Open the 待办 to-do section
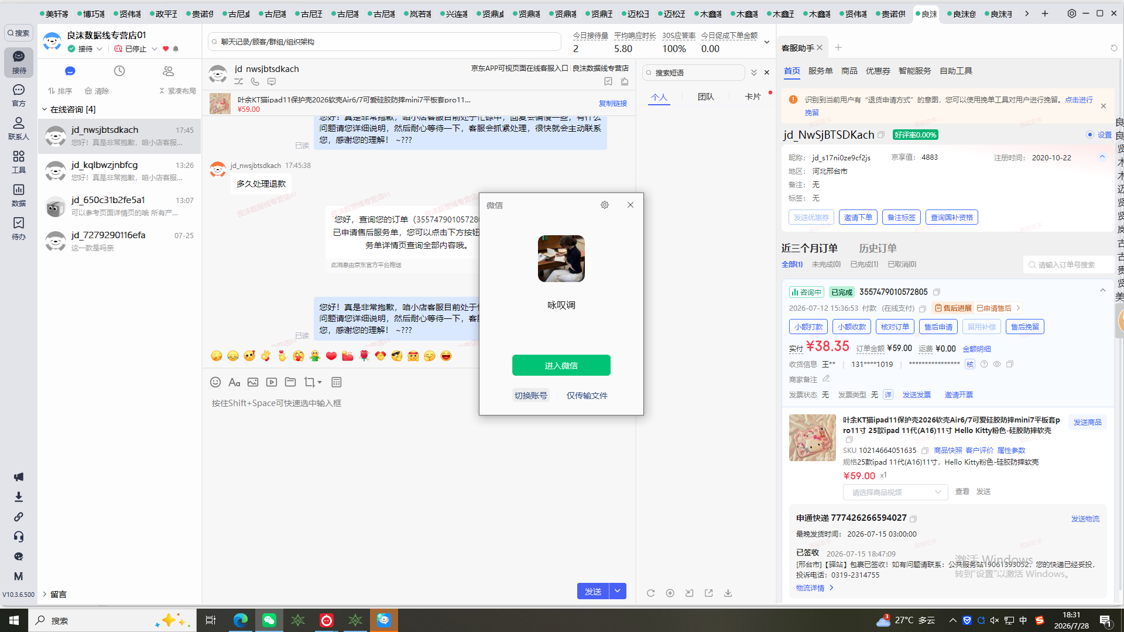 tap(19, 228)
